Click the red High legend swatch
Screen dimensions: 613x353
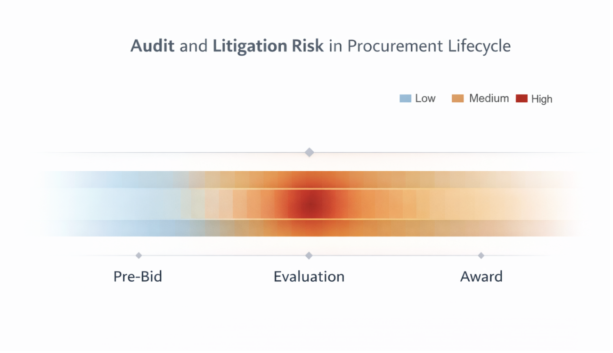pyautogui.click(x=522, y=99)
